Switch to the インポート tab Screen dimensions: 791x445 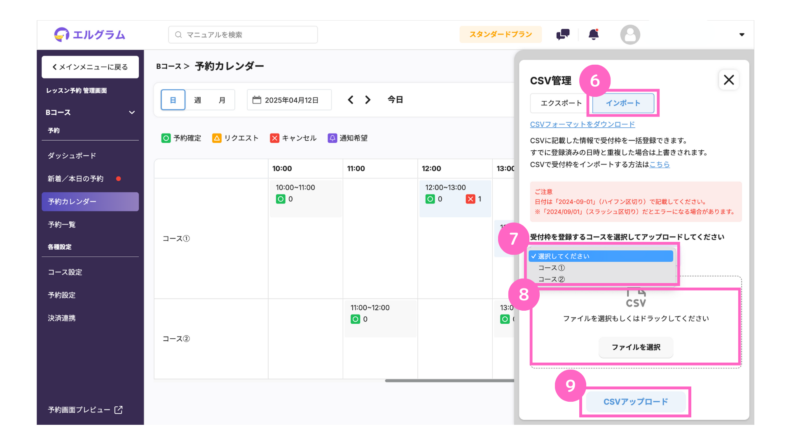[623, 103]
